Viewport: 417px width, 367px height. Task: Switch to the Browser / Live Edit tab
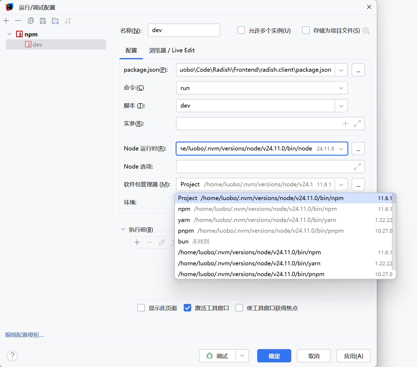(x=172, y=50)
